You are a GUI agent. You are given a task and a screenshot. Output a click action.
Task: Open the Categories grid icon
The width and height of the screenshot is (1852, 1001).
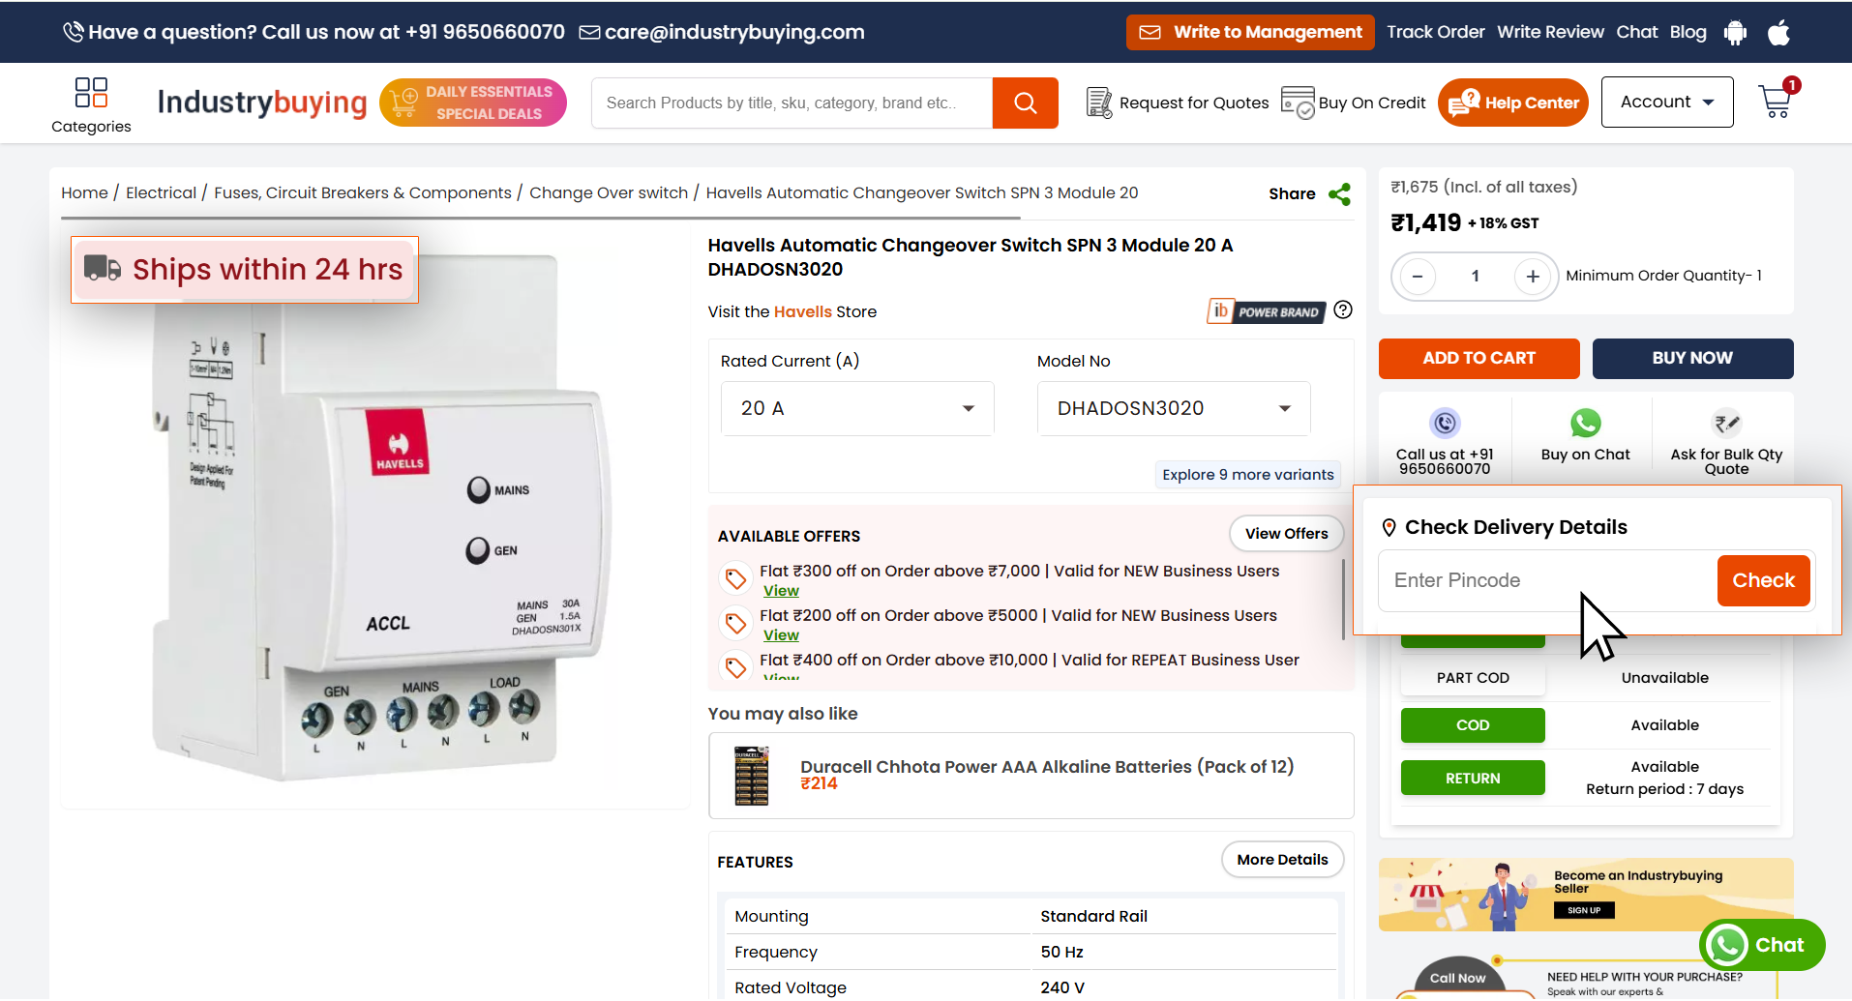(x=91, y=93)
